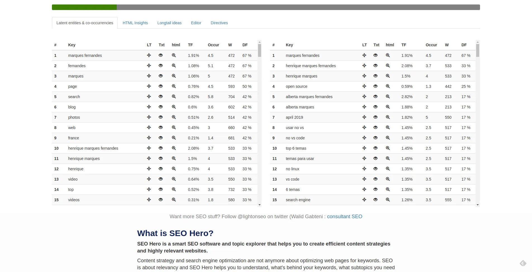Open html magnifier for 'top' row

174,189
